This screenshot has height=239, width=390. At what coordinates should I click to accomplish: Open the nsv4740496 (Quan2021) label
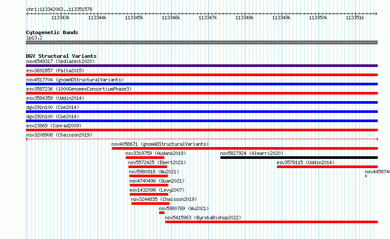point(157,181)
